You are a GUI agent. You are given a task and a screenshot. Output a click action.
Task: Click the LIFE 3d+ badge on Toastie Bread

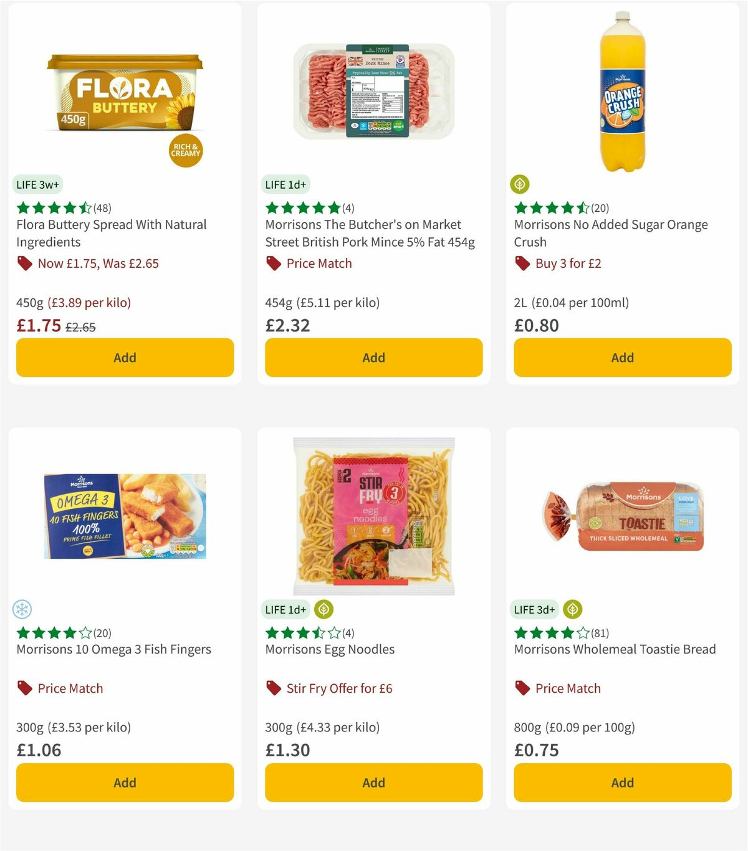(534, 609)
